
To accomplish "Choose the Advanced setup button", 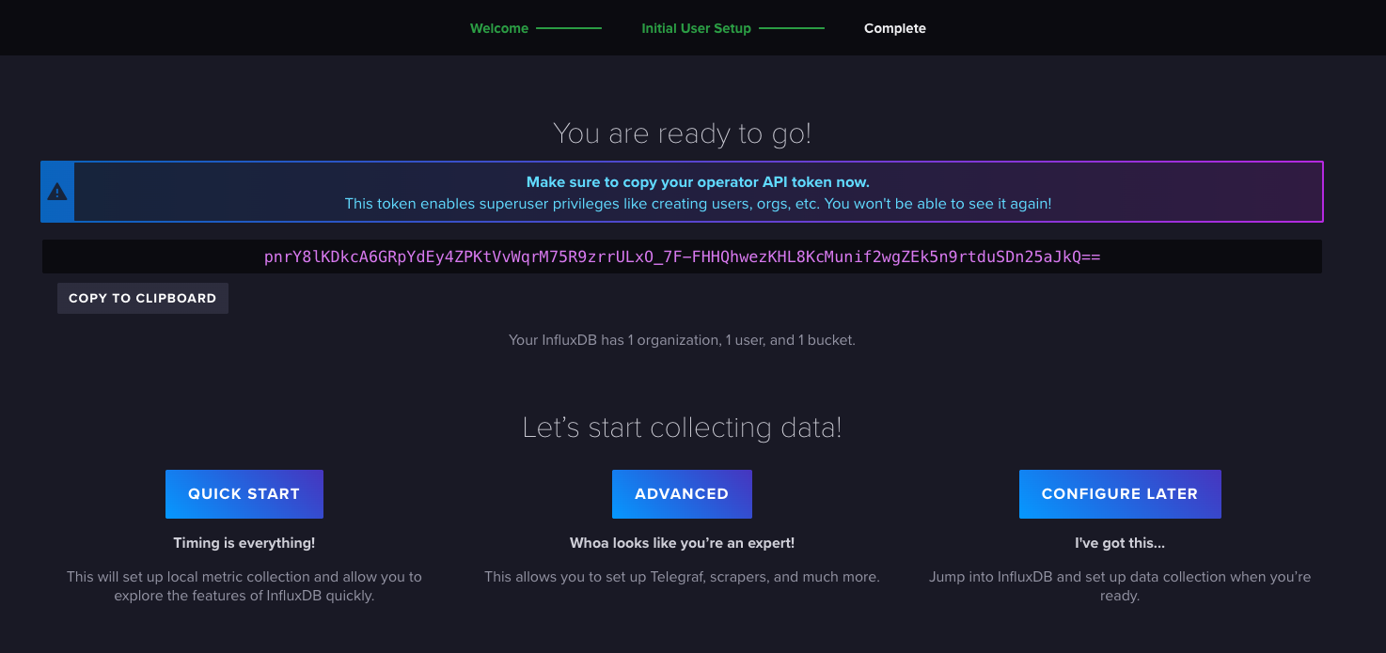I will [682, 494].
